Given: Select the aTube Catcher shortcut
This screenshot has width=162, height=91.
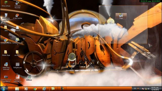Looking at the screenshot, I should 17,16.
